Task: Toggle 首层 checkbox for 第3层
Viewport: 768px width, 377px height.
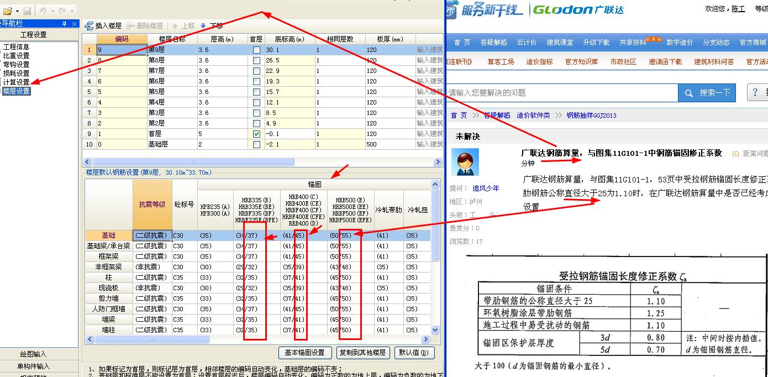Action: (256, 113)
